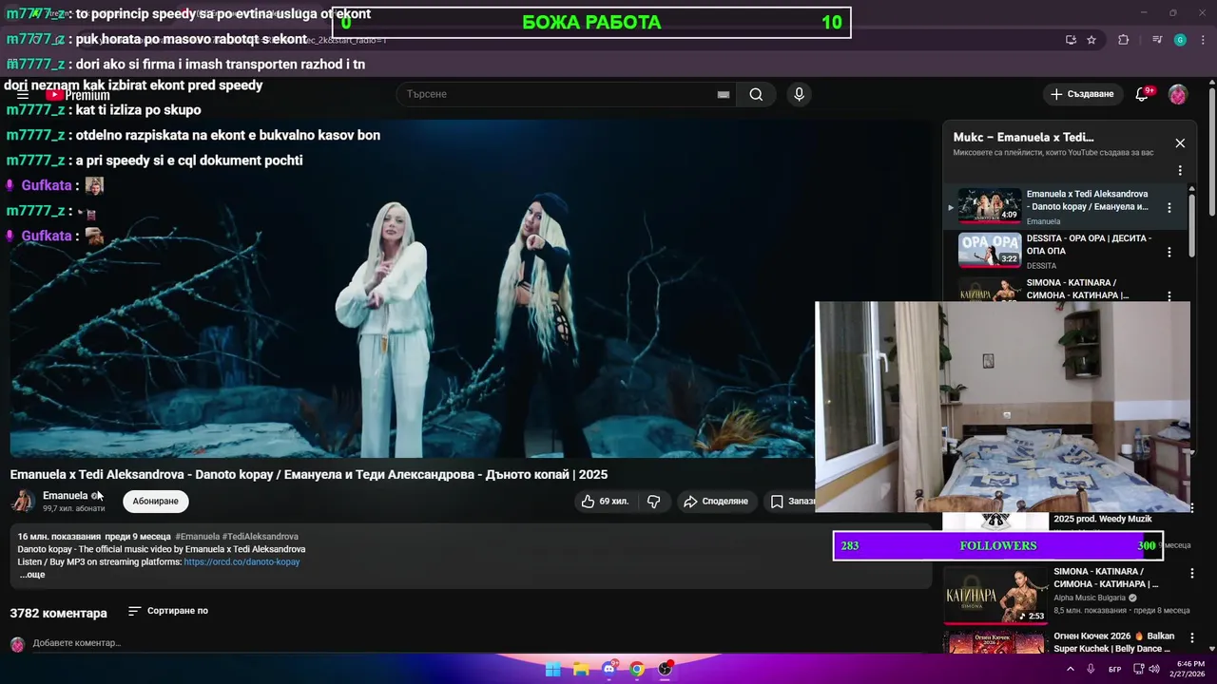Open the YouTube account avatar menu
Image resolution: width=1217 pixels, height=684 pixels.
click(1178, 94)
